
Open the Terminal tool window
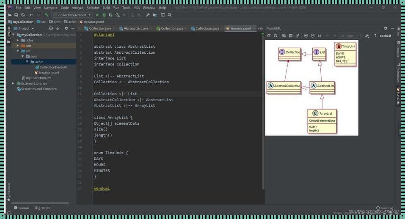coord(22,208)
